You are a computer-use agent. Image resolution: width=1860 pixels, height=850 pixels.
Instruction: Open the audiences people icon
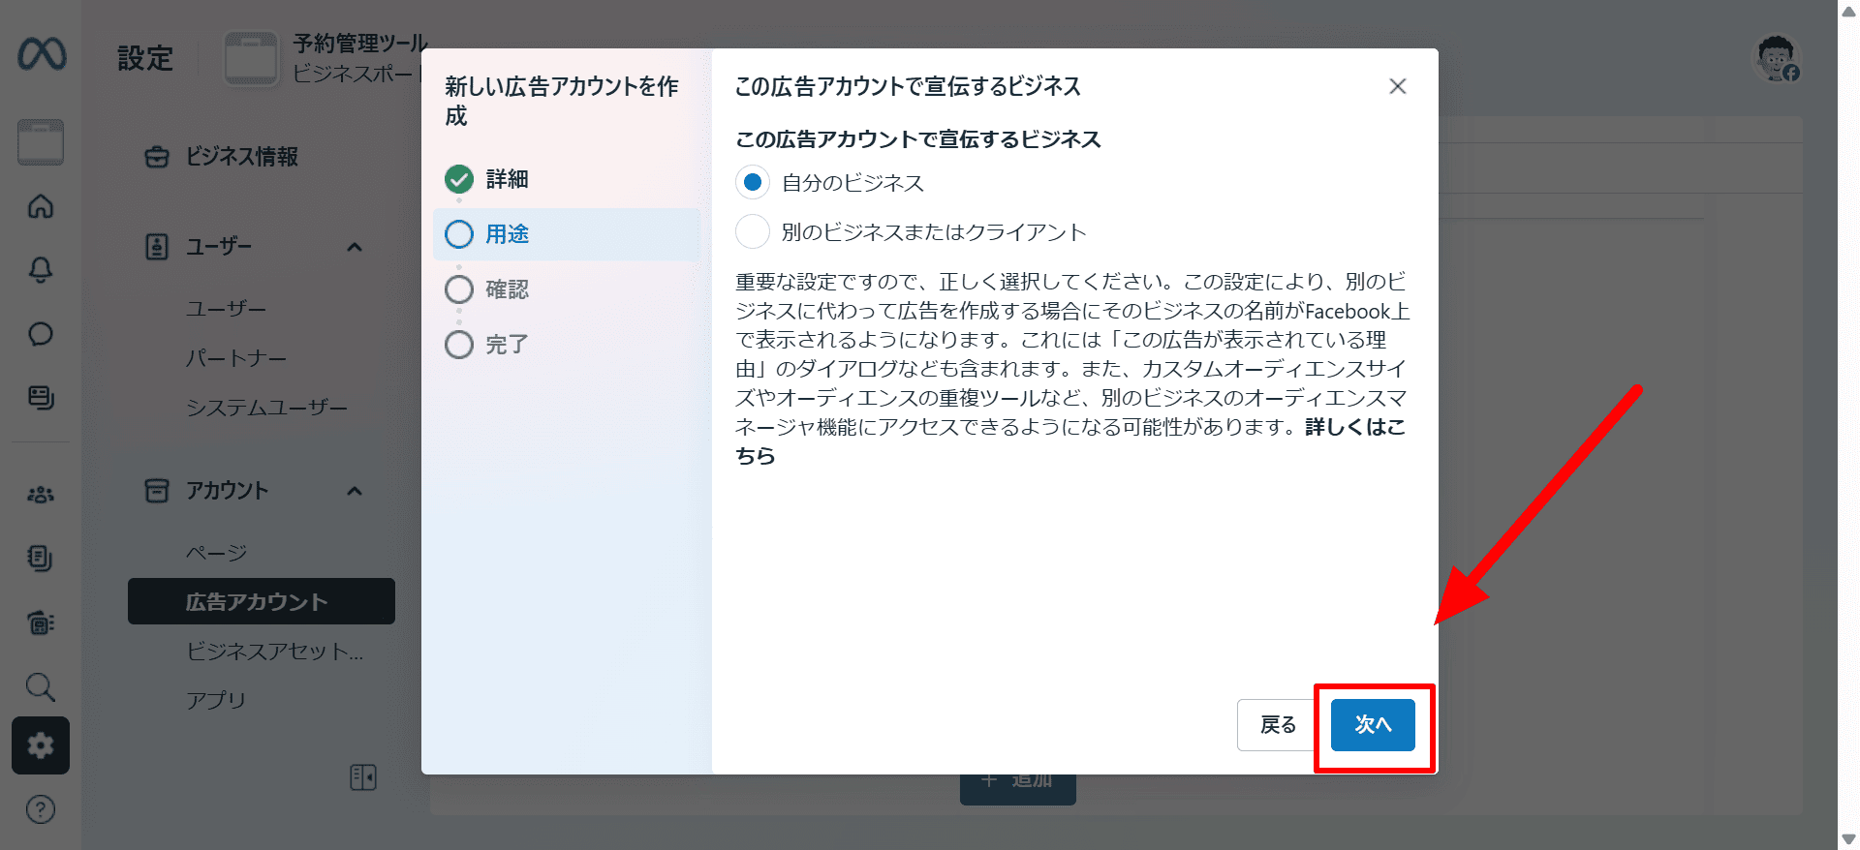tap(41, 495)
